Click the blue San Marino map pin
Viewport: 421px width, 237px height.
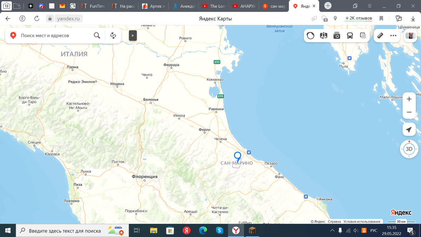click(x=238, y=157)
